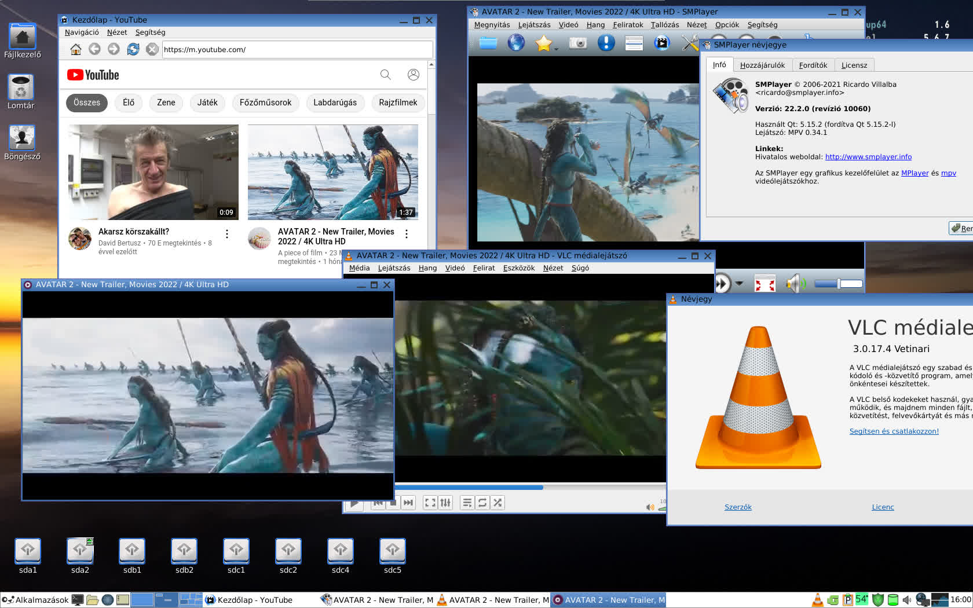Screen dimensions: 973x608
Task: Reload the YouTube page
Action: coord(133,49)
